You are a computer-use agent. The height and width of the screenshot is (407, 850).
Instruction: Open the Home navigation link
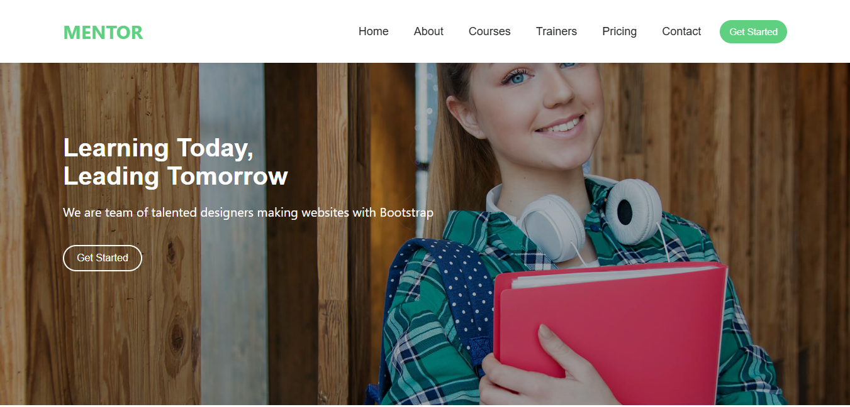[x=374, y=31]
